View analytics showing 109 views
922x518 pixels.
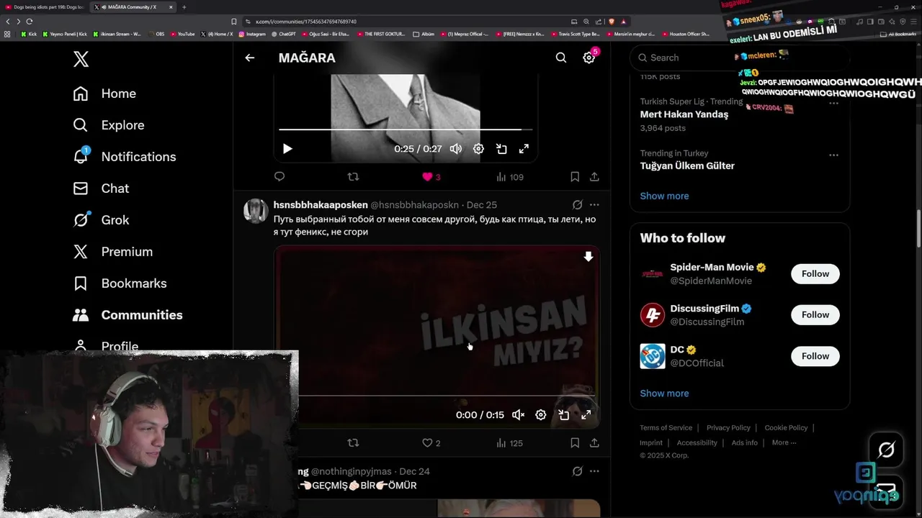(x=510, y=177)
